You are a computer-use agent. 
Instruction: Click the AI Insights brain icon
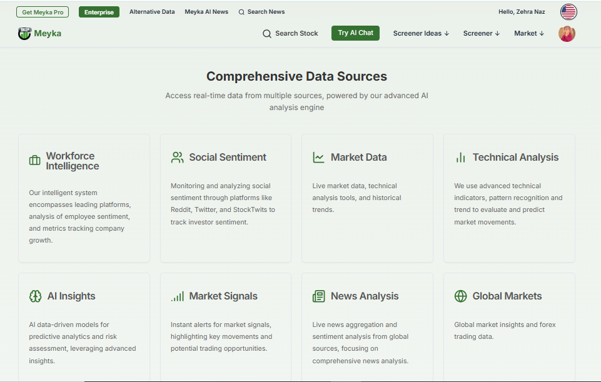coord(35,296)
